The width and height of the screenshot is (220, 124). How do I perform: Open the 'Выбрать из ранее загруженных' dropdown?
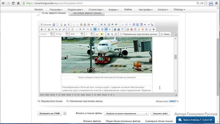click(126, 113)
